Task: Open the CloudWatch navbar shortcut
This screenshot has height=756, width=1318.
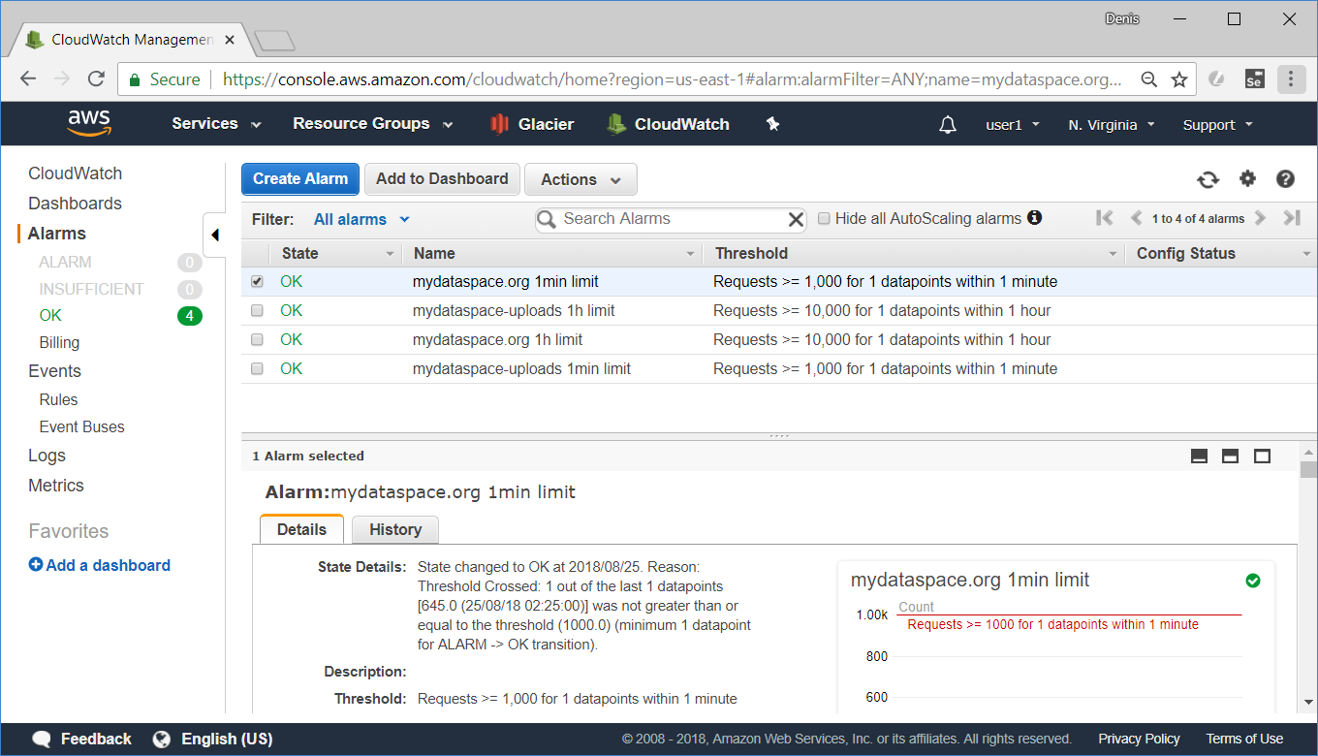Action: (667, 123)
